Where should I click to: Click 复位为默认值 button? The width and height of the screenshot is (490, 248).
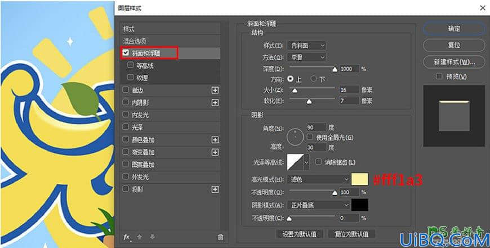tap(351, 234)
